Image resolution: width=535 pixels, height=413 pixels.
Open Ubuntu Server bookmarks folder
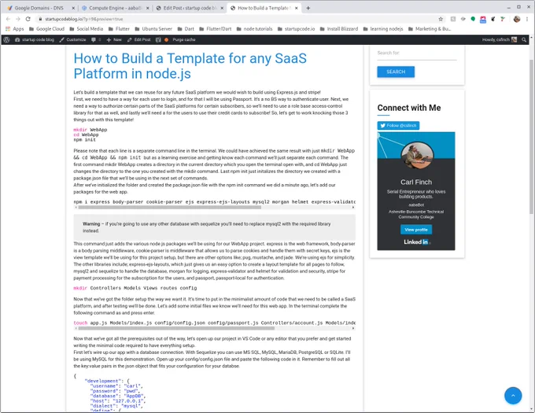(x=153, y=29)
